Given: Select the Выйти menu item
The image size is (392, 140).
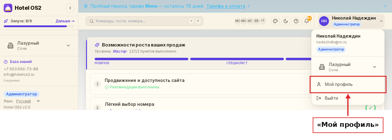Looking at the screenshot, I should pos(348,98).
